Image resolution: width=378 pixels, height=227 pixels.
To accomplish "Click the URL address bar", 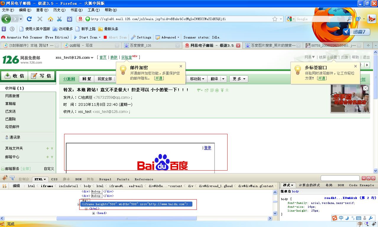I will [x=180, y=19].
